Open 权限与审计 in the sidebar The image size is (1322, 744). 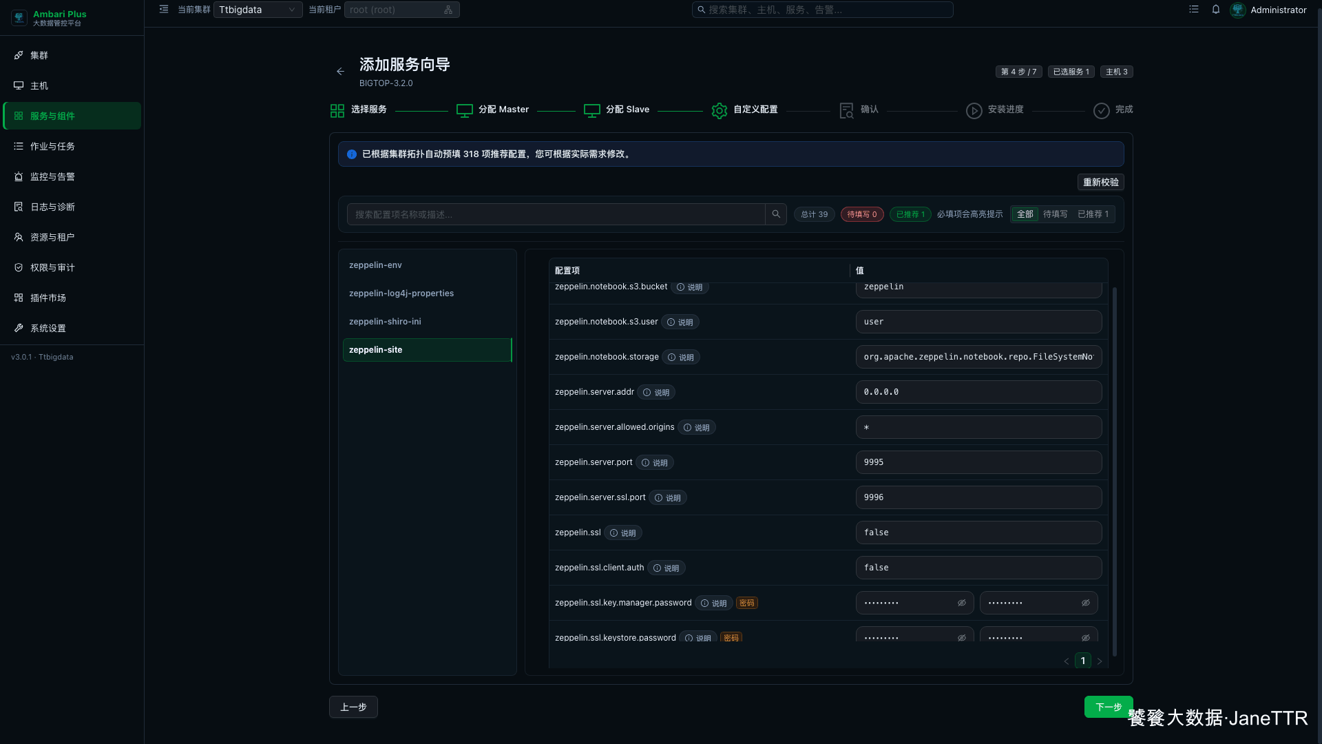point(72,267)
